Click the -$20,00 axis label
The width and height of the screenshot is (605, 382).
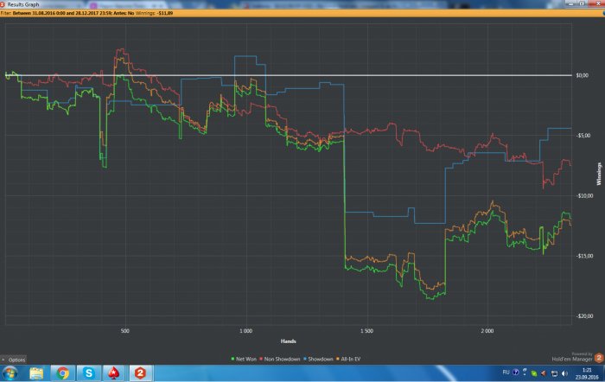[584, 316]
